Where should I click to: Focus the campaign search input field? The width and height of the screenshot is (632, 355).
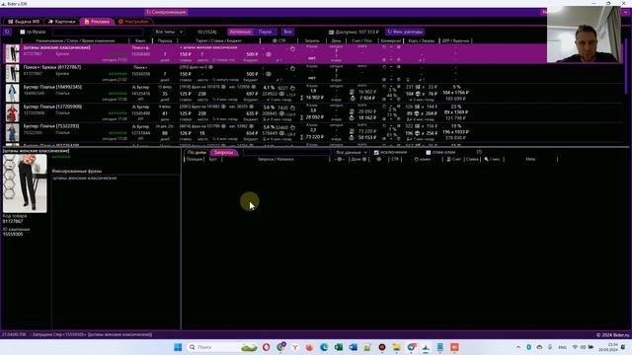(x=97, y=32)
